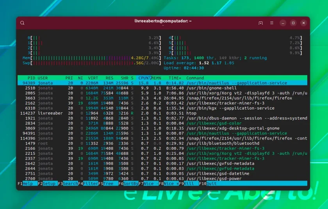Screen dimensions: 328x209
Task: Sort by the Command column header
Action: click(195, 78)
